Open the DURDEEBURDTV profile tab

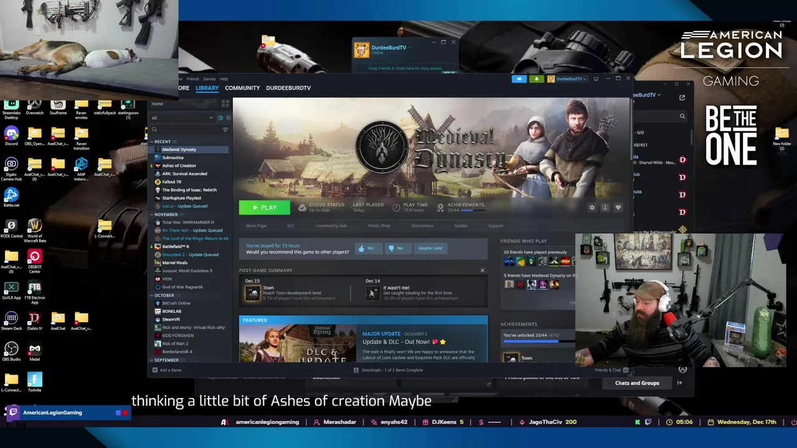pos(288,88)
